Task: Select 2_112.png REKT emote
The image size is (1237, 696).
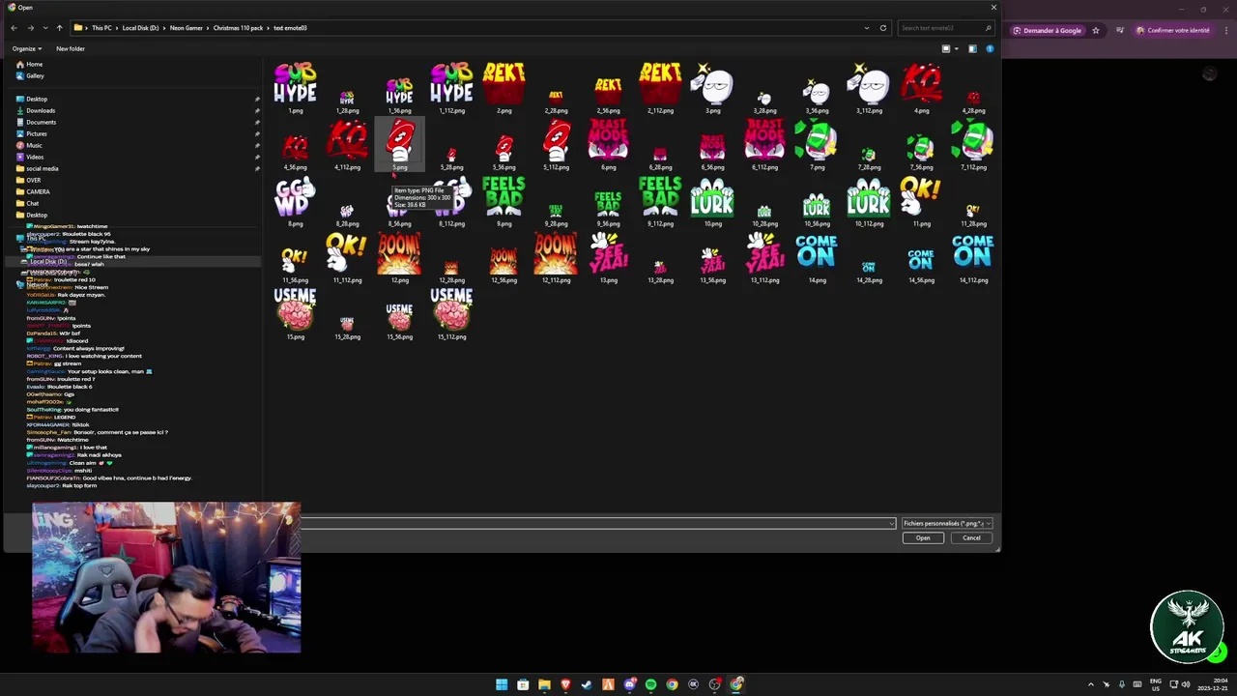Action: pos(660,88)
